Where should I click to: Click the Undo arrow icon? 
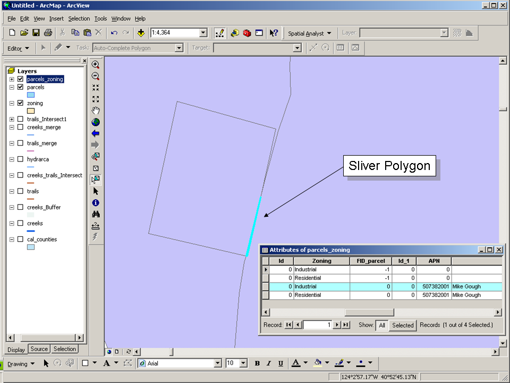click(114, 32)
